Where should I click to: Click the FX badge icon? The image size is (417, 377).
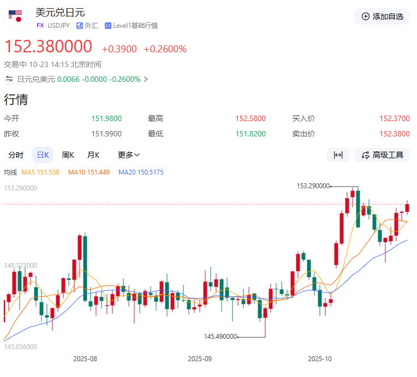click(x=40, y=26)
